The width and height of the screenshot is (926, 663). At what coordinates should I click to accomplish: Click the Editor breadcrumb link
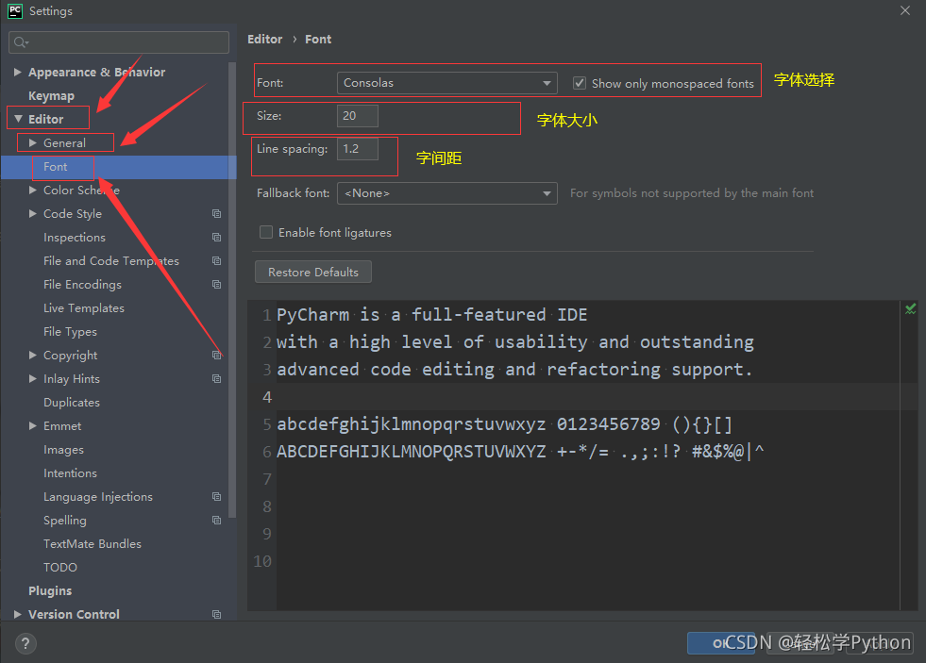coord(264,40)
